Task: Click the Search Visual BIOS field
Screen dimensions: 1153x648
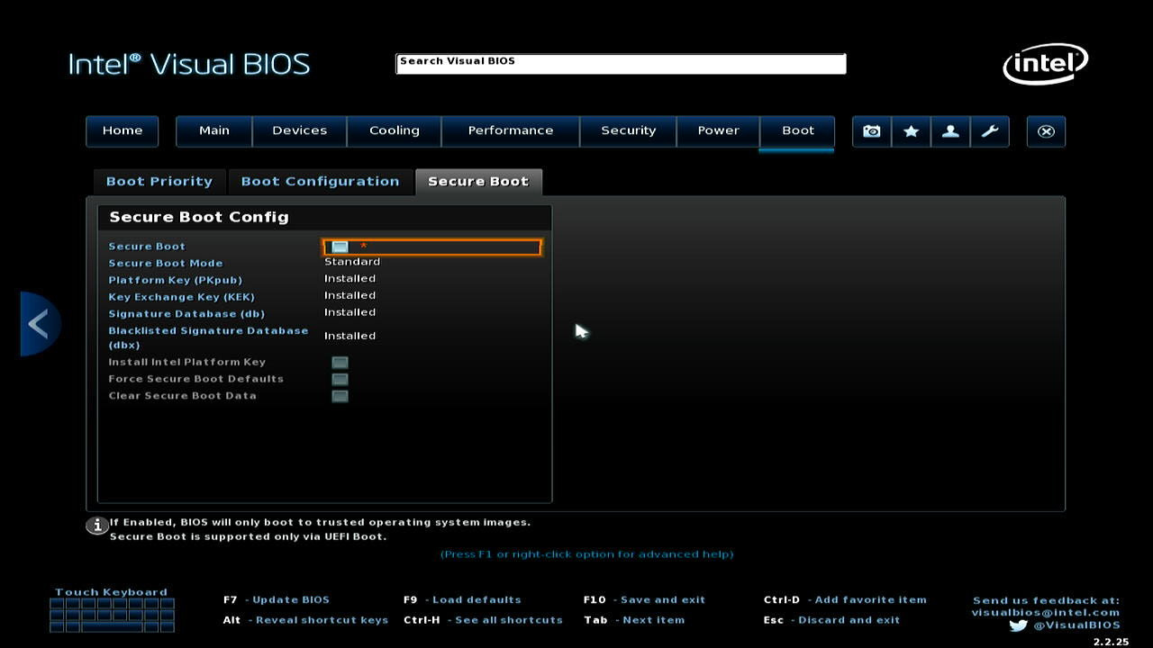Action: [x=621, y=63]
